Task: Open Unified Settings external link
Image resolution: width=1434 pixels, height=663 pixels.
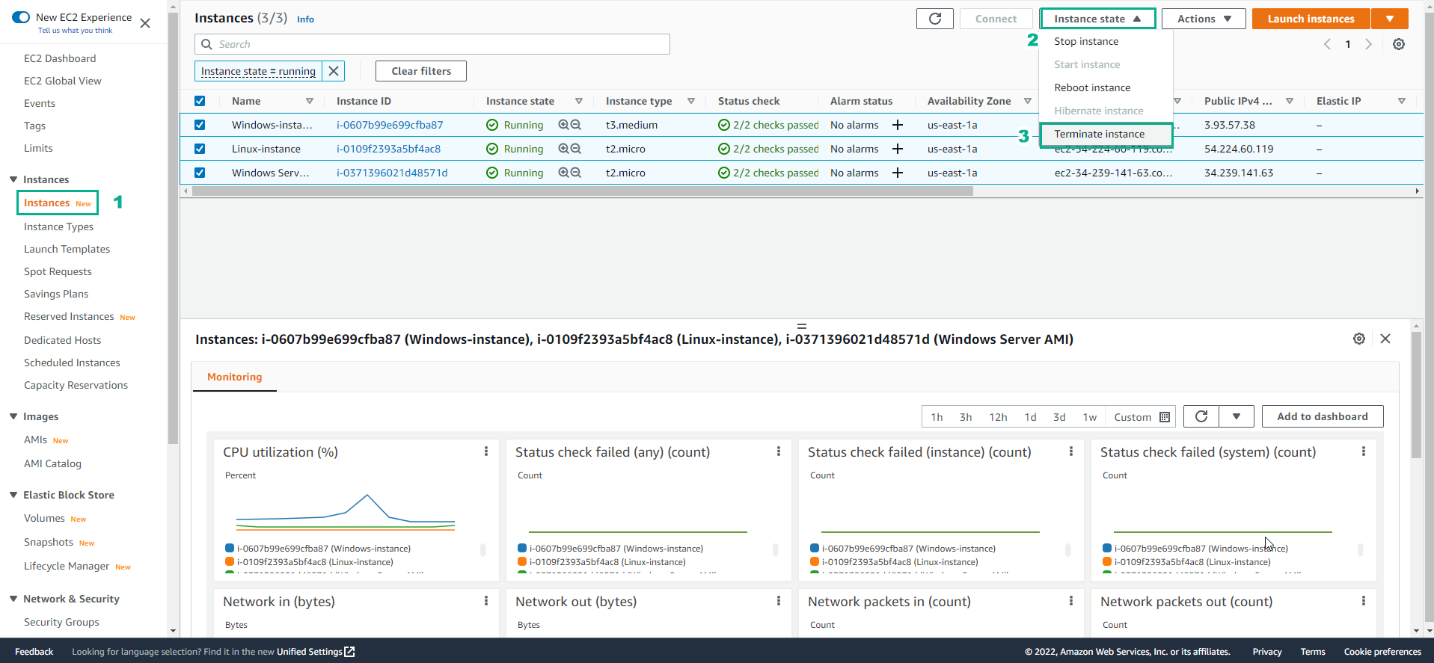Action: (316, 652)
